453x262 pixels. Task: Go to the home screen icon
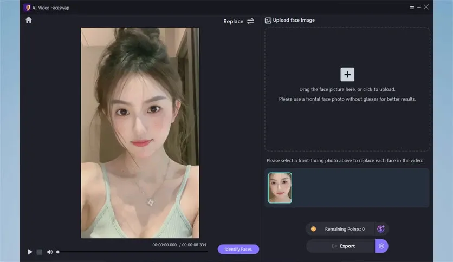[x=29, y=20]
